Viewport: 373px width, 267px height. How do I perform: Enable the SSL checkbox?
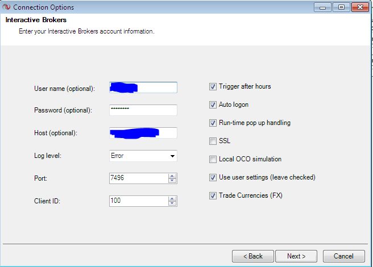(213, 141)
